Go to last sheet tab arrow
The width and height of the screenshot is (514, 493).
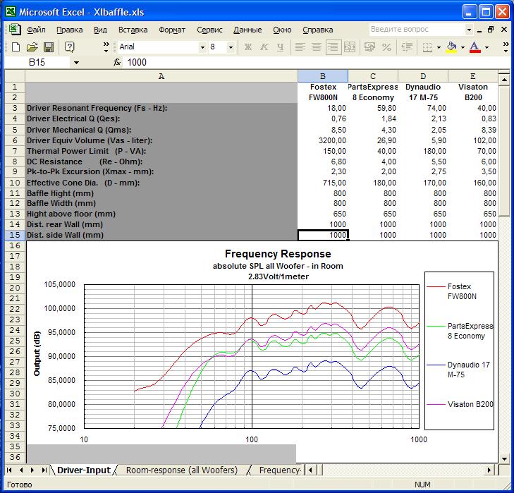point(44,470)
